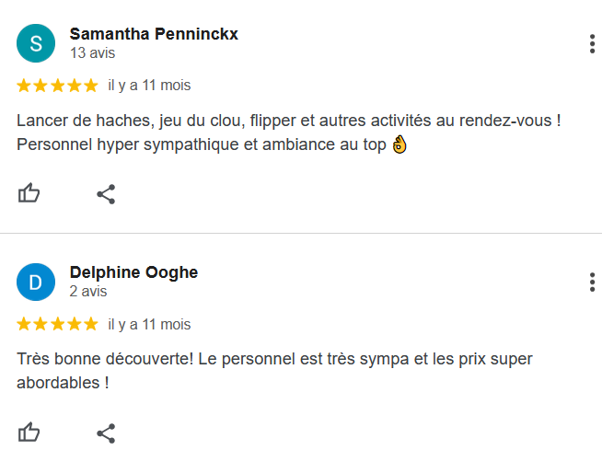
Task: Open Delphine Ooghe's profile name link
Action: click(133, 272)
